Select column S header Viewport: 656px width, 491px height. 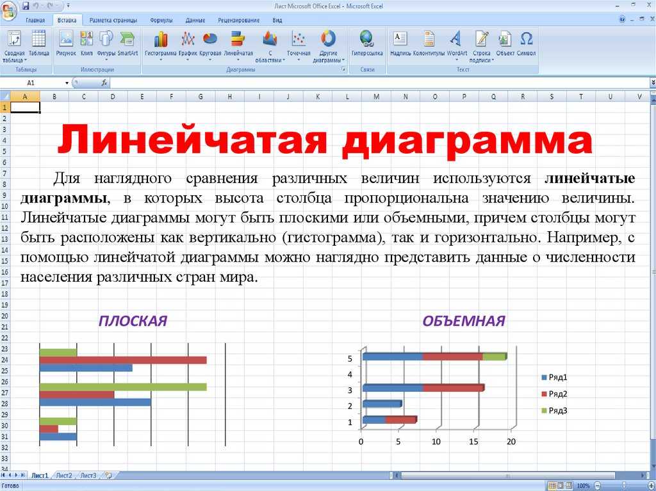(x=552, y=97)
